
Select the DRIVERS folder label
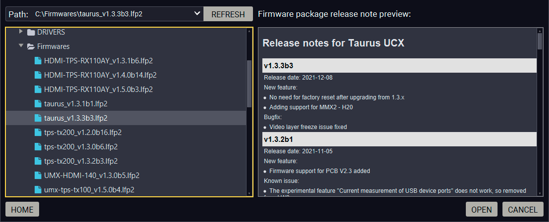point(51,32)
